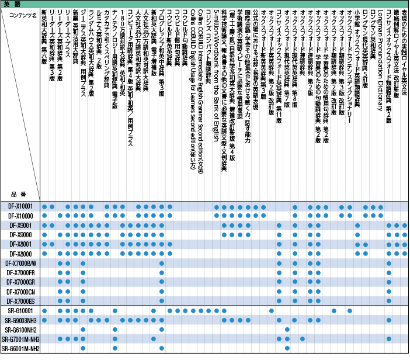Screen dimensions: 410x360
Task: Click Collins COBUILD Intermediate English Grammar header
Action: coord(201,92)
